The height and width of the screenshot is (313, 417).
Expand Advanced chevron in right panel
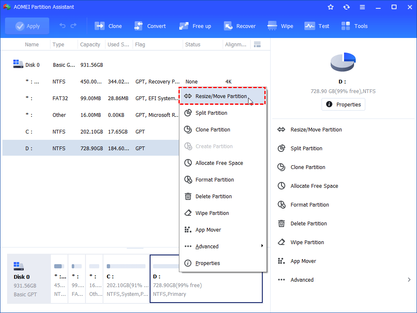tap(409, 280)
